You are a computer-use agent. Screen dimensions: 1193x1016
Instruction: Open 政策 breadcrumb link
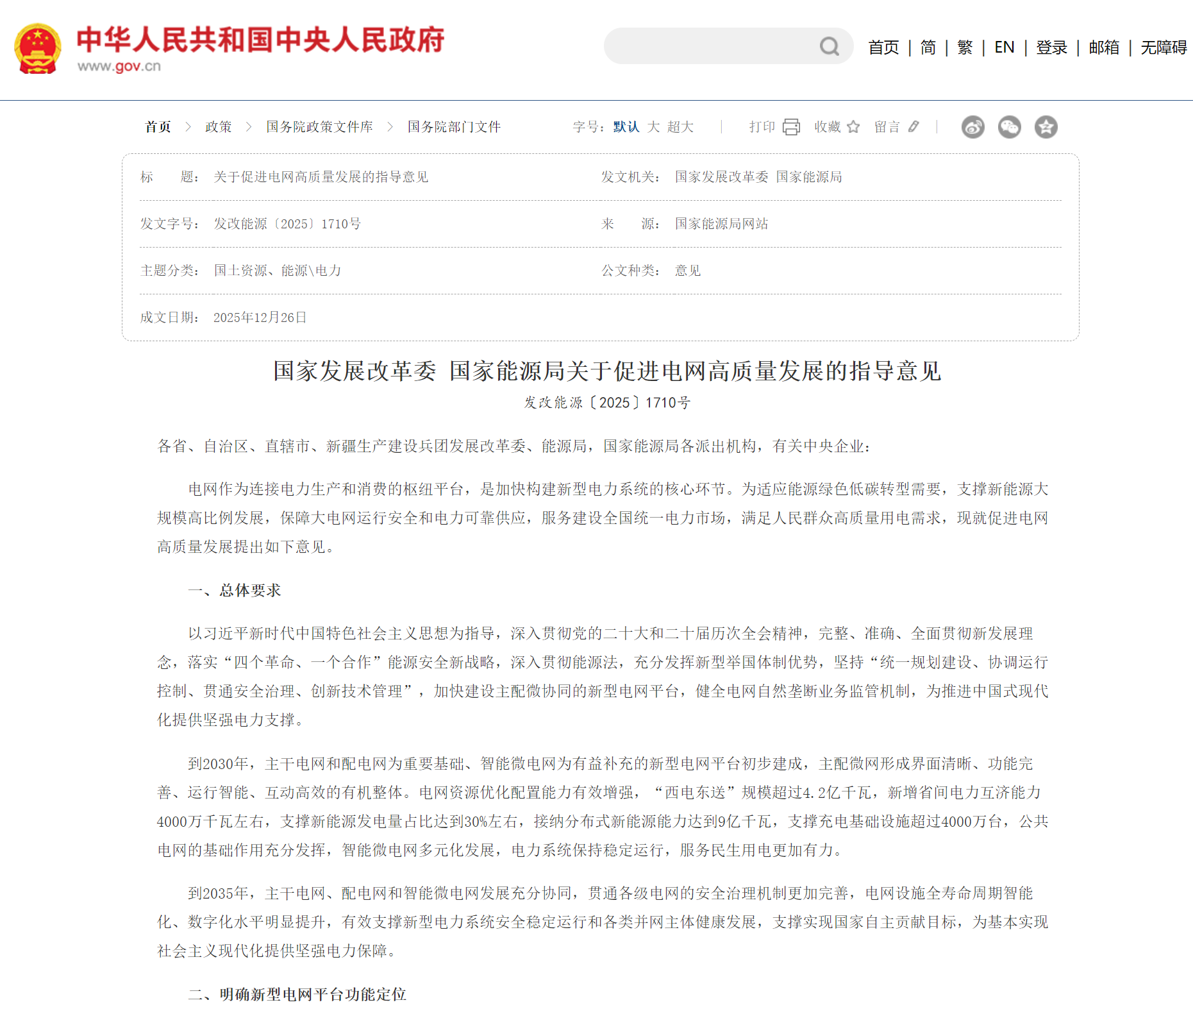click(x=218, y=127)
